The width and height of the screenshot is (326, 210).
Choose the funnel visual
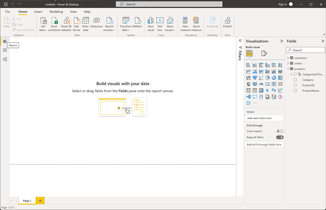click(x=255, y=78)
